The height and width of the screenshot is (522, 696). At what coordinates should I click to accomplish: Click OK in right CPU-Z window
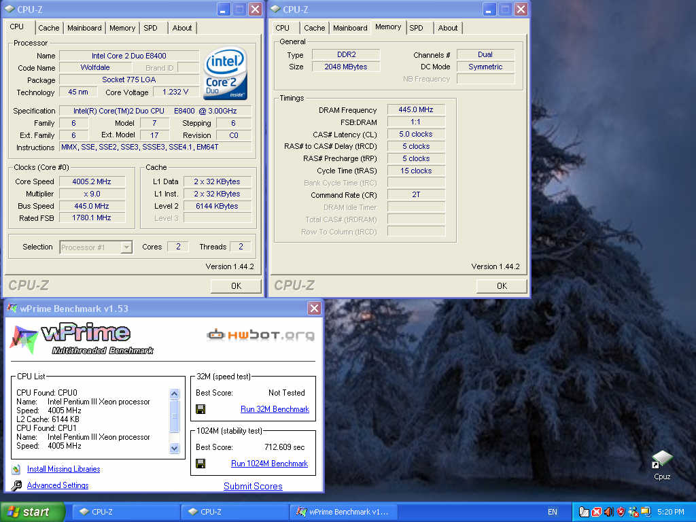502,286
